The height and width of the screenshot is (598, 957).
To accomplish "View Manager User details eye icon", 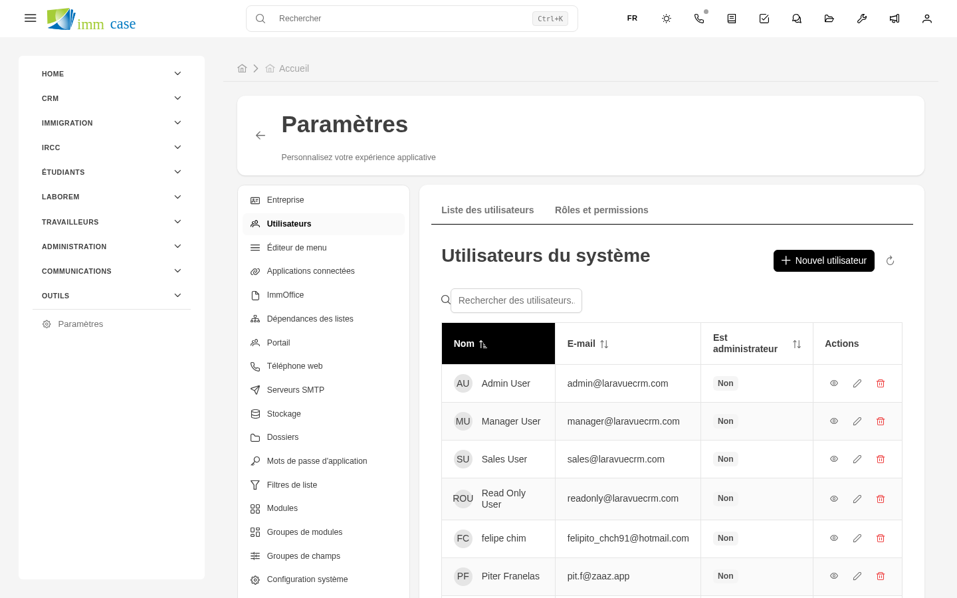I will pos(834,421).
